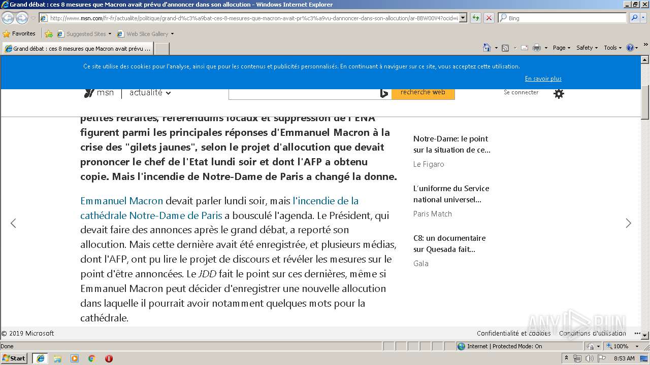Open RSS feeds icon
The image size is (650, 365).
[x=505, y=48]
